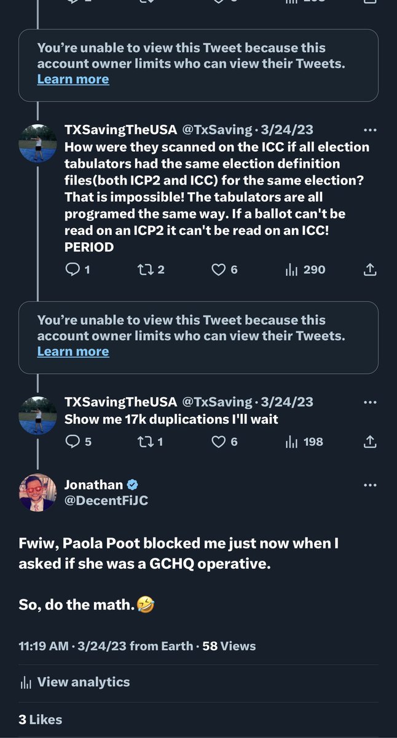
Task: Open TXSavingTheUSA avatar on tabulators tweet
Action: click(x=37, y=143)
